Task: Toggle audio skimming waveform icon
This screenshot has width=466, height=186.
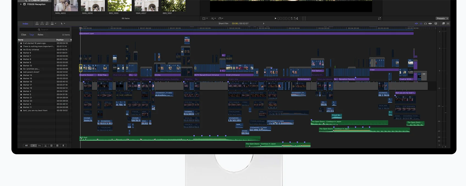Action: coord(421,24)
